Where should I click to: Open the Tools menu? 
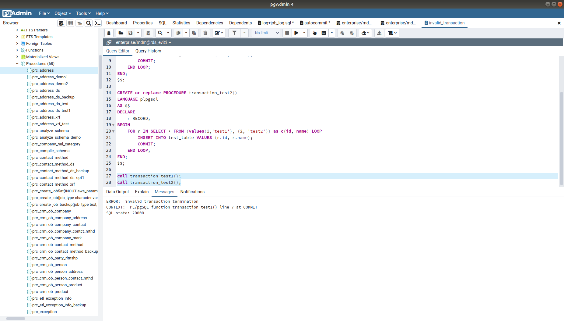click(x=83, y=13)
